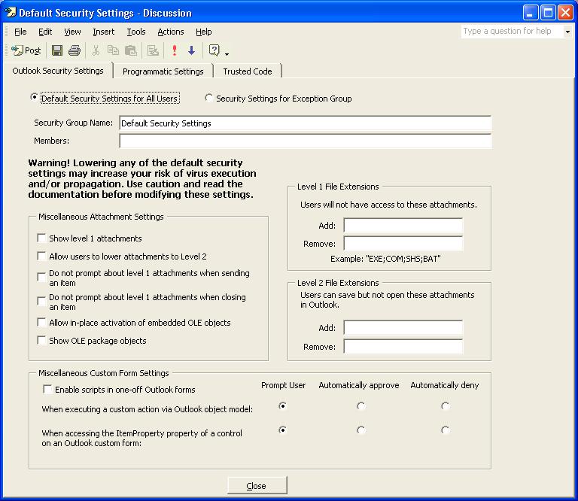Maximize the Default Security Settings window
The height and width of the screenshot is (501, 578).
click(x=548, y=13)
